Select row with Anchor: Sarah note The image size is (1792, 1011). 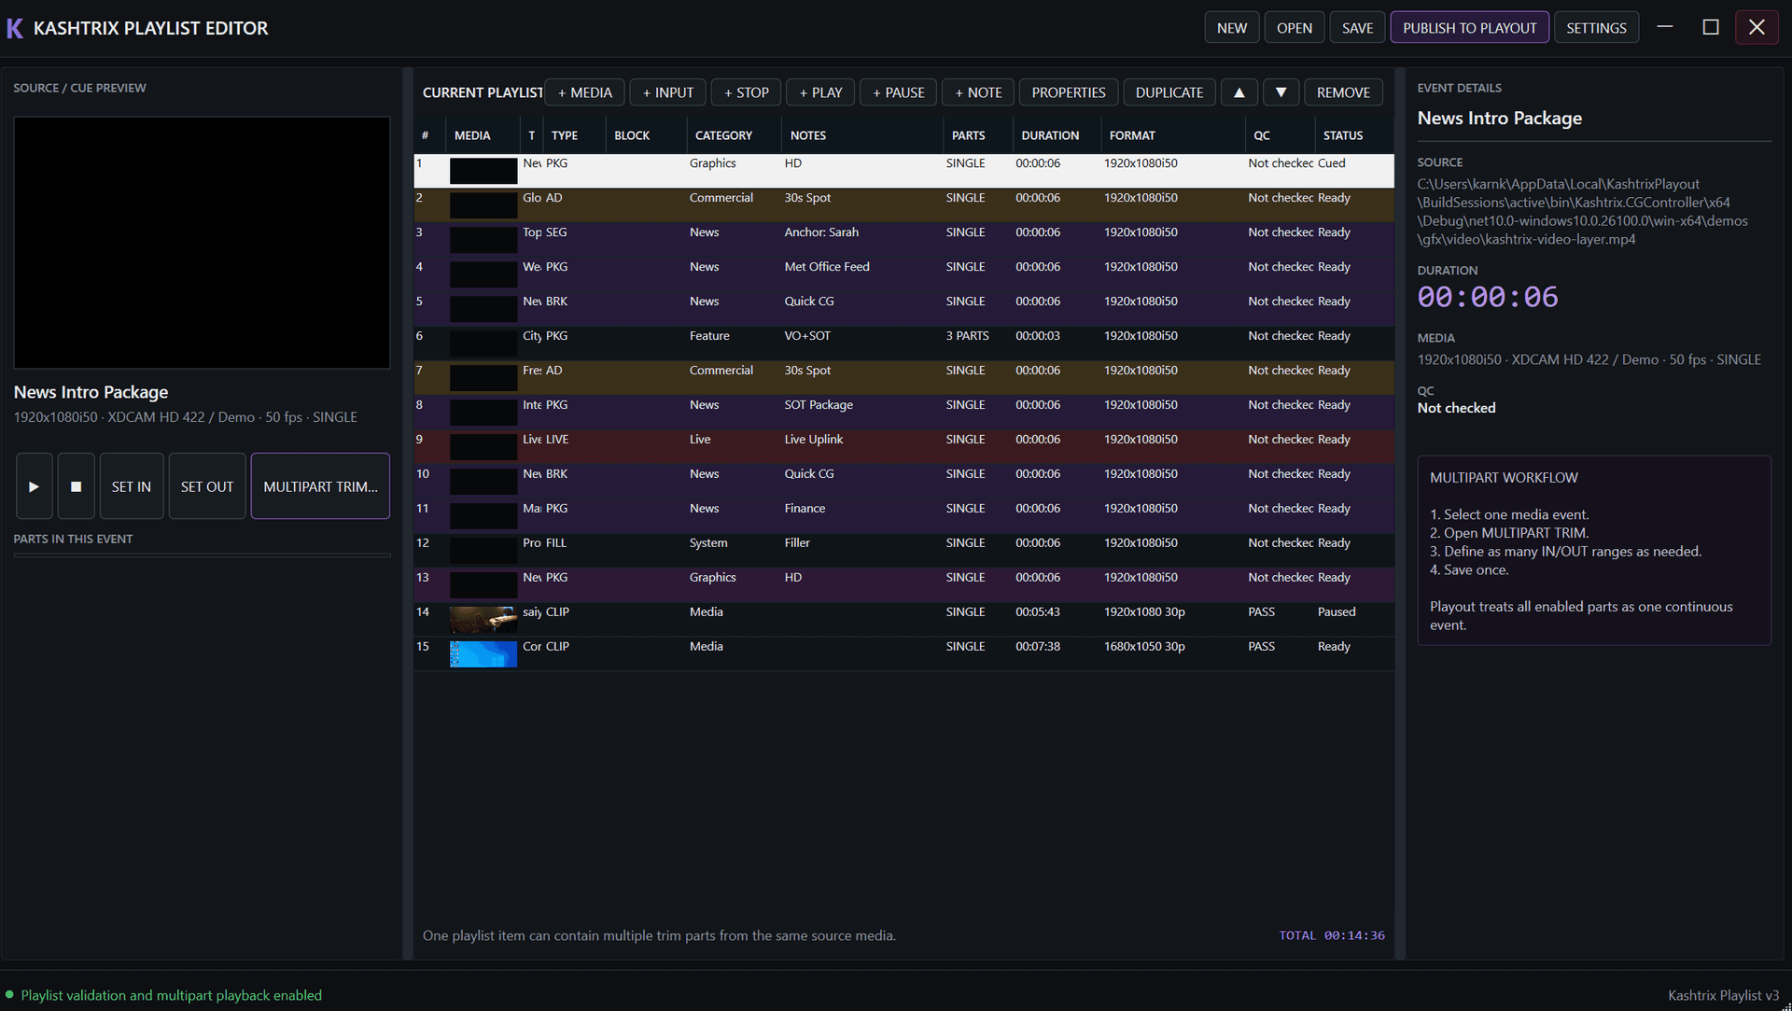[903, 240]
